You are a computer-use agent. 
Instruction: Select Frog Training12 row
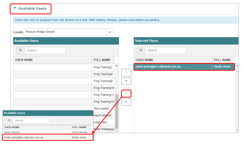[64, 102]
